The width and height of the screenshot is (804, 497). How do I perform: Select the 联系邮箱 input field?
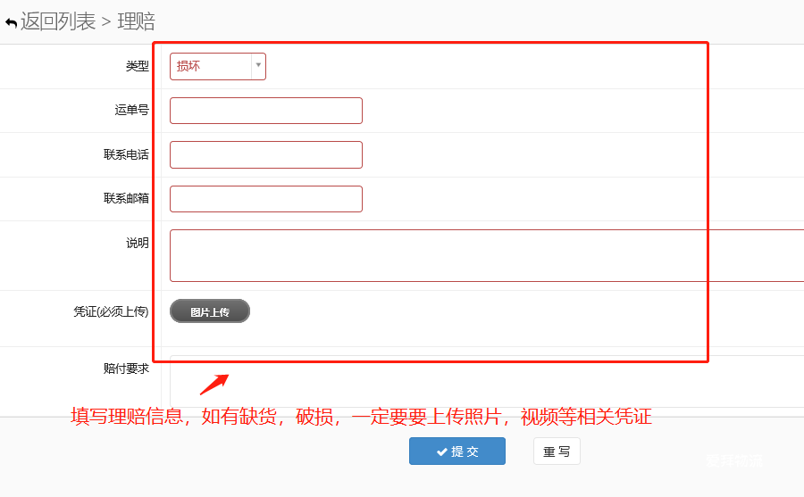click(265, 199)
